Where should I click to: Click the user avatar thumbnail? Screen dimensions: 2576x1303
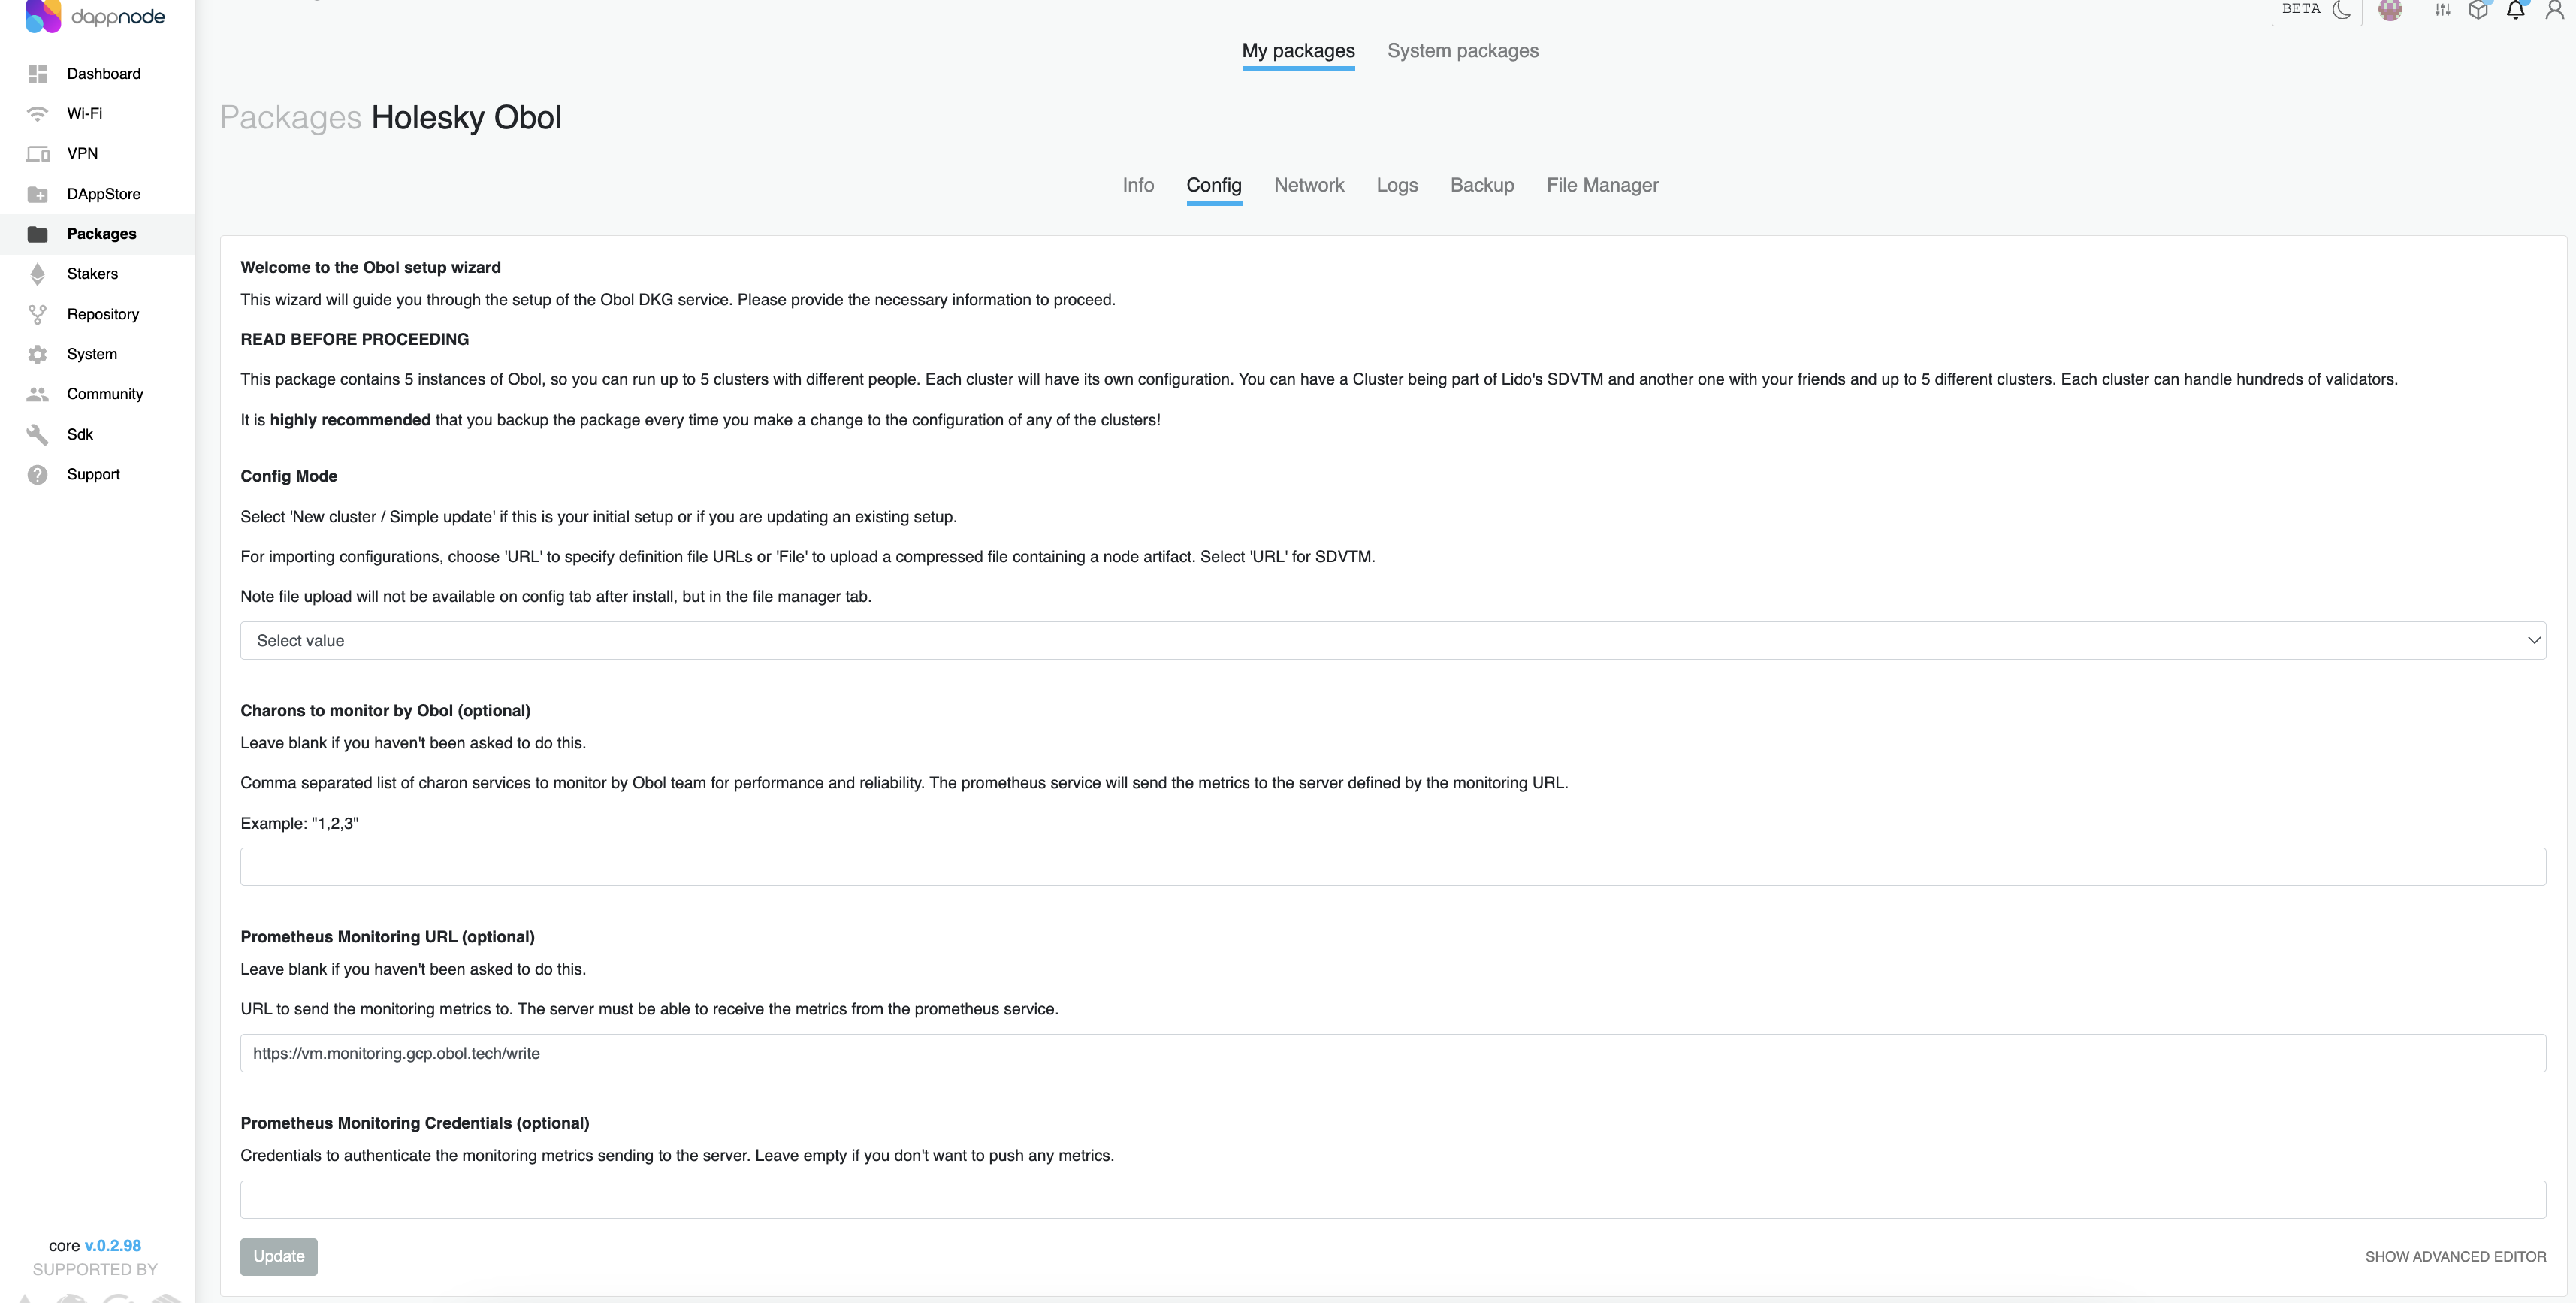[x=2391, y=9]
